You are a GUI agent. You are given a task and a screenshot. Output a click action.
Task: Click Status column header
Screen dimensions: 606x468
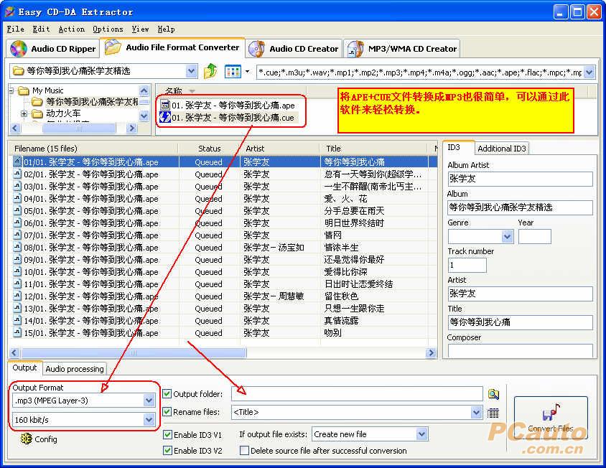coord(209,149)
